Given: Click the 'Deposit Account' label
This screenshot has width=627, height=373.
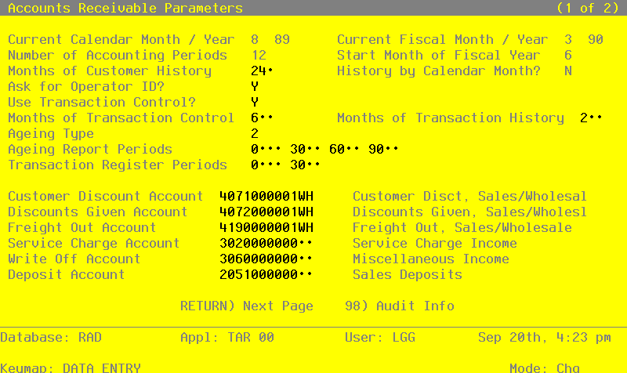Looking at the screenshot, I should coord(67,274).
